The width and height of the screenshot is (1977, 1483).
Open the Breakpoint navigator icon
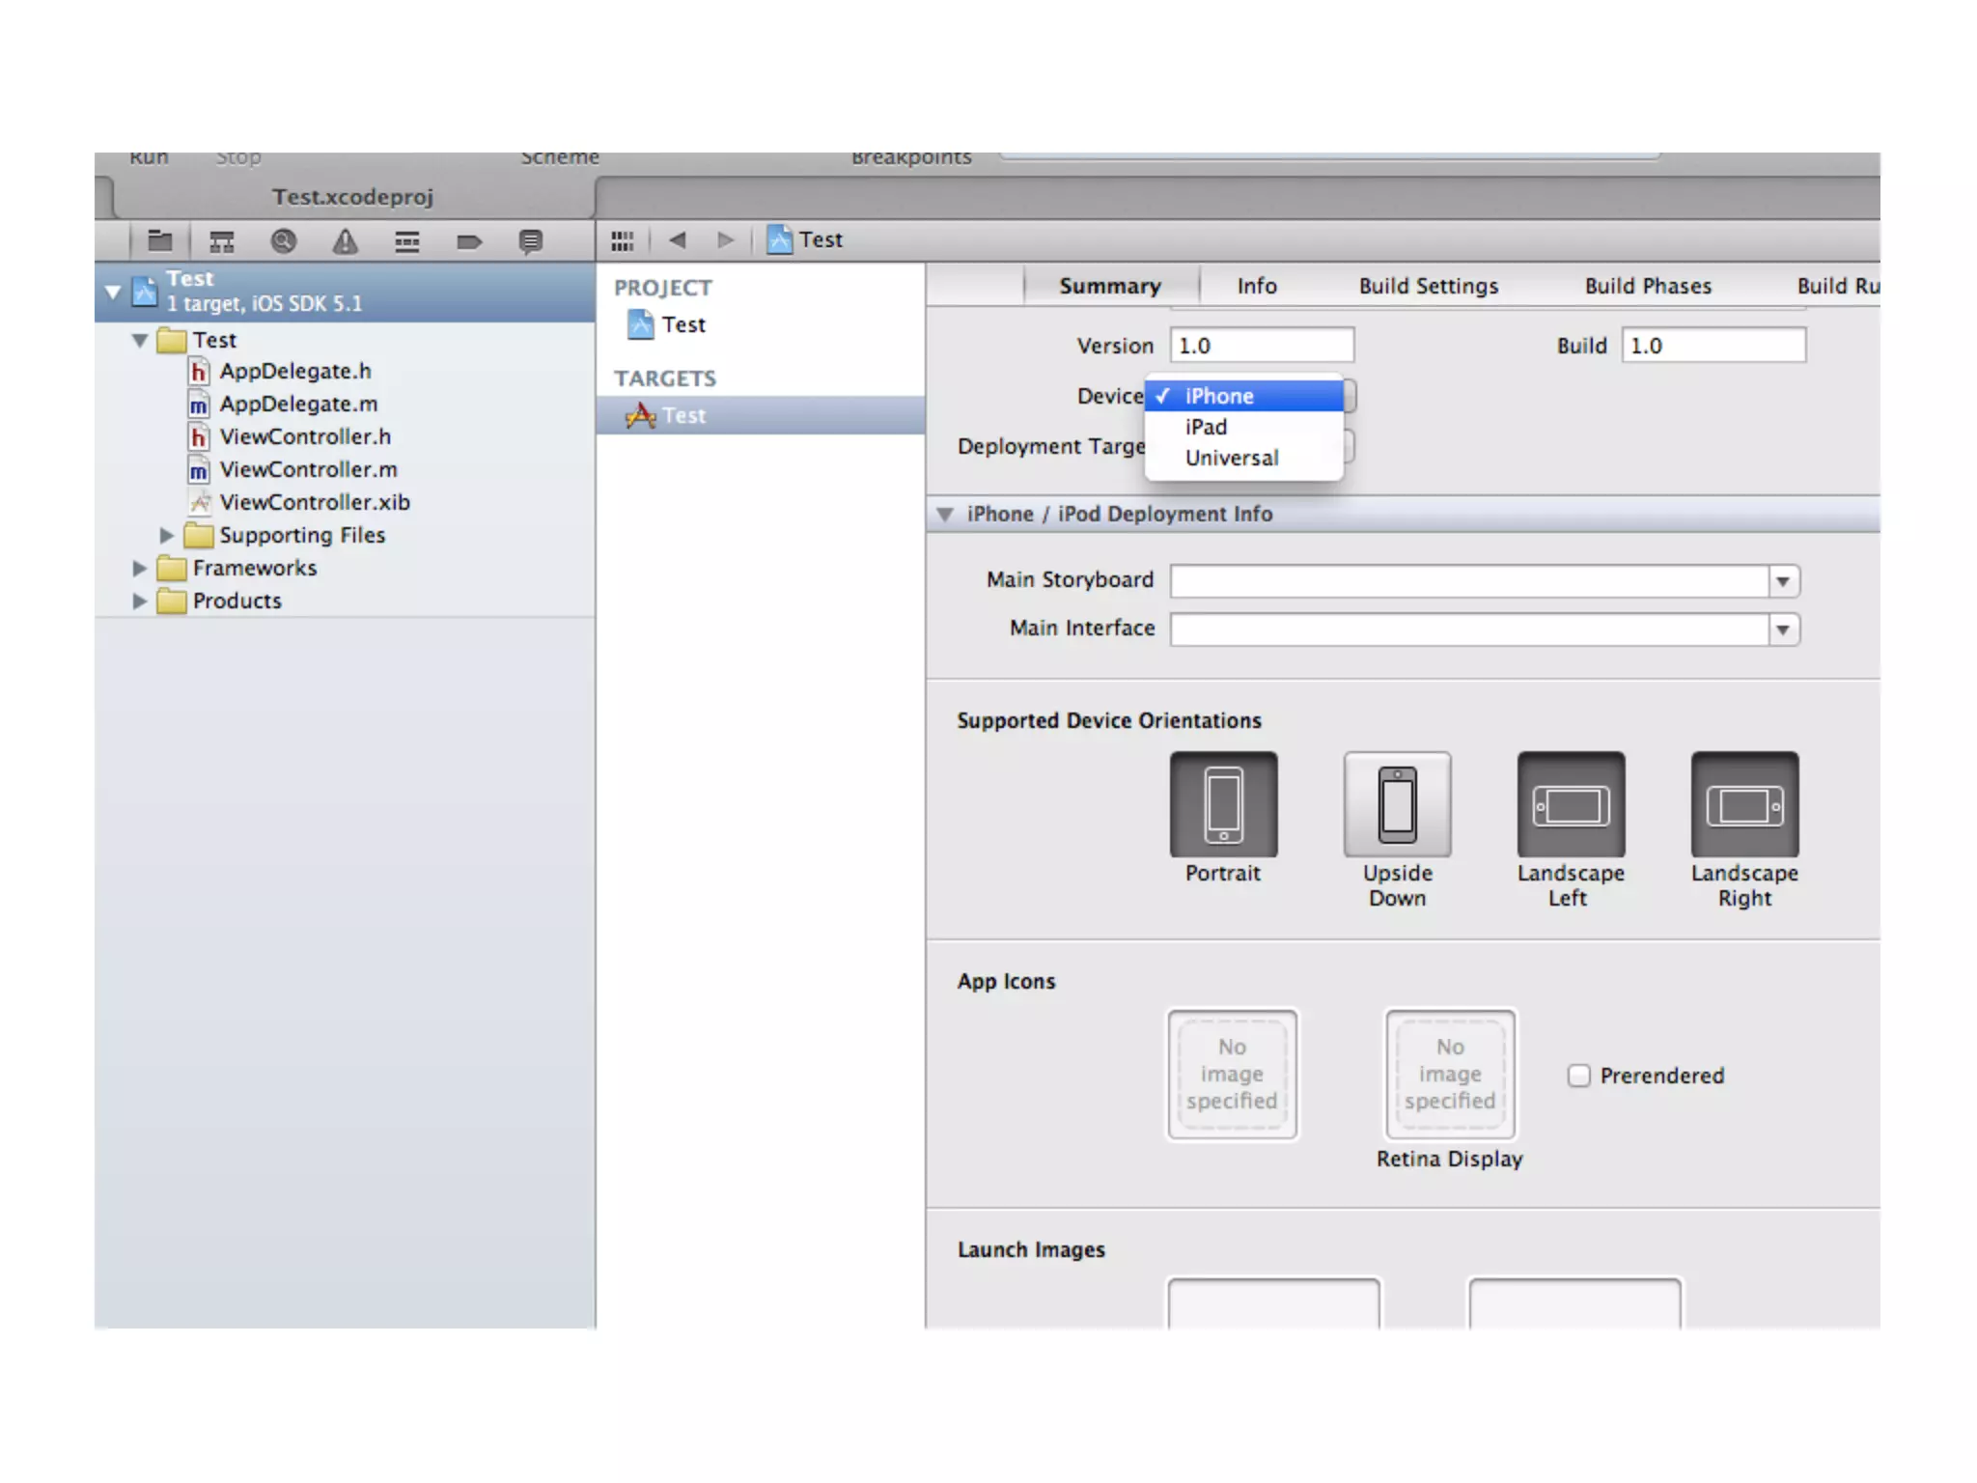[468, 241]
